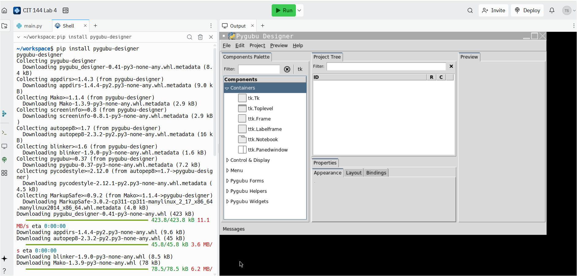Search shell output with magnifier icon
Viewport: 577px width, 276px height.
190,37
